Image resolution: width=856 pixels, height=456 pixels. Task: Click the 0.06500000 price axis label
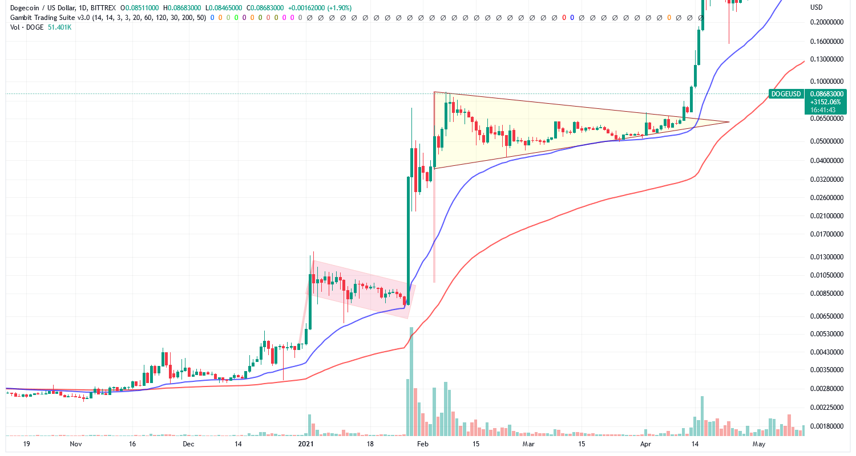(x=827, y=119)
